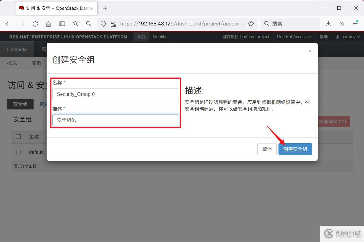The height and width of the screenshot is (242, 364).
Task: Open the sidebar panel icon in toolbar
Action: (x=62, y=24)
